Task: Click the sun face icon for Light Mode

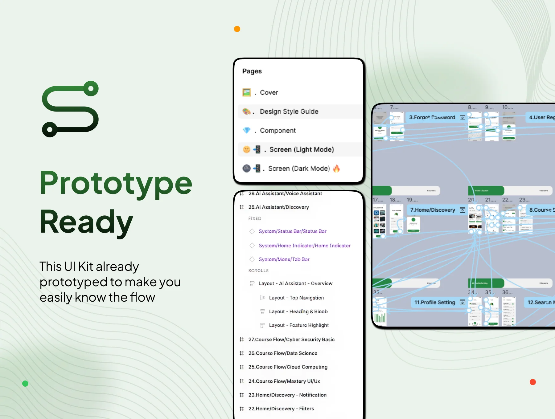Action: point(247,149)
